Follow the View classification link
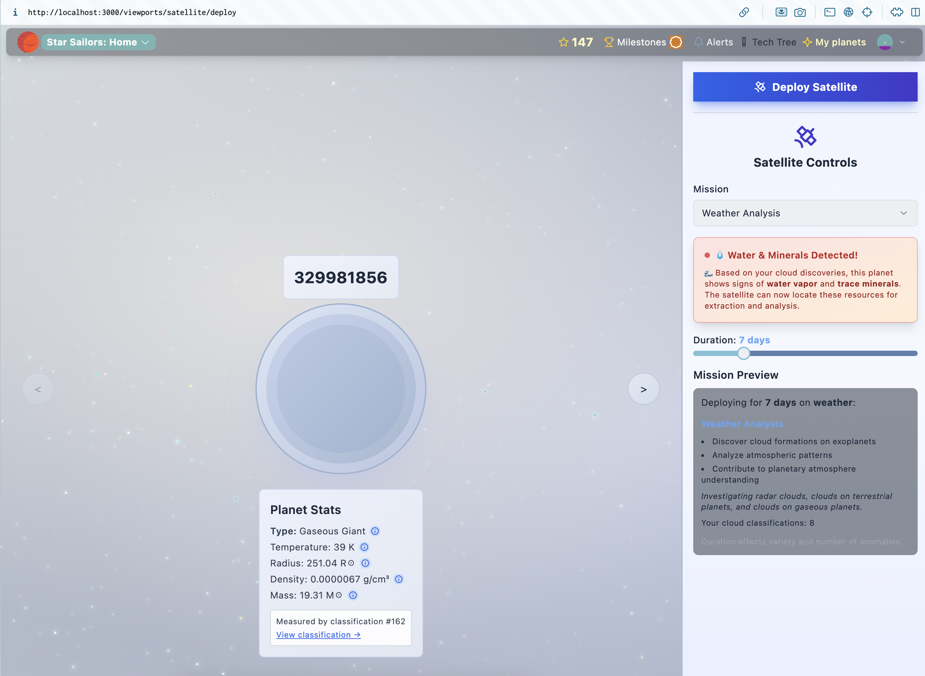Viewport: 925px width, 676px height. (x=318, y=635)
